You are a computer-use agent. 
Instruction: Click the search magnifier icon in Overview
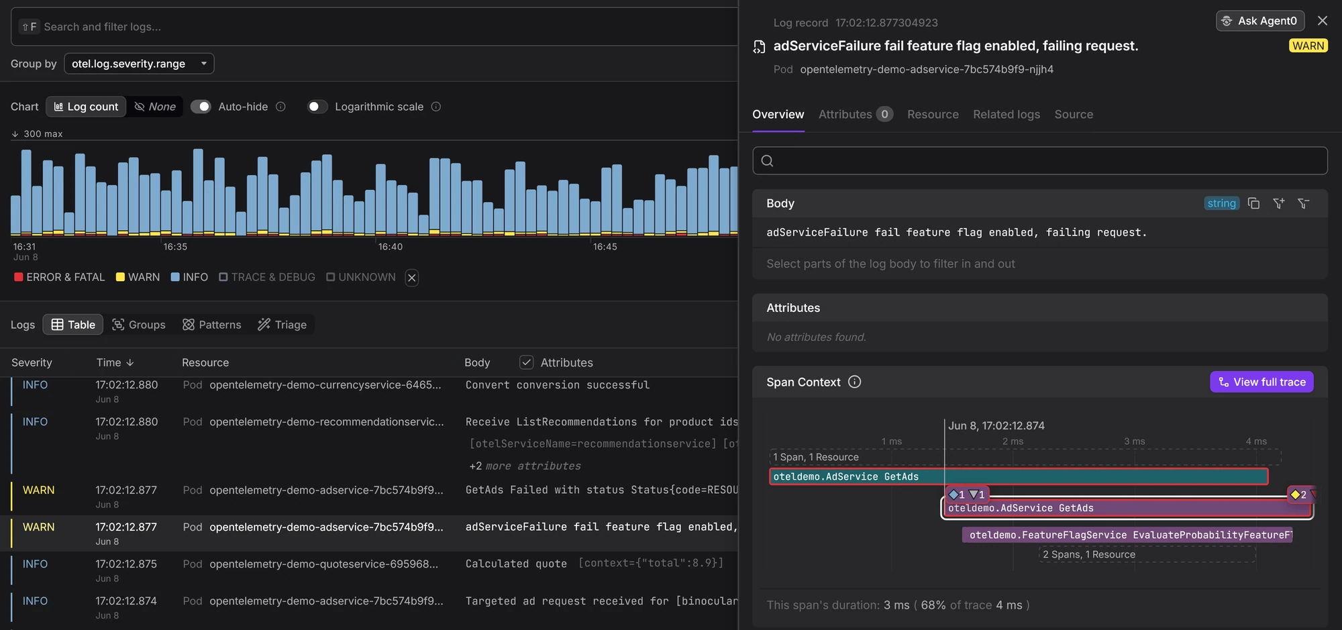click(768, 160)
